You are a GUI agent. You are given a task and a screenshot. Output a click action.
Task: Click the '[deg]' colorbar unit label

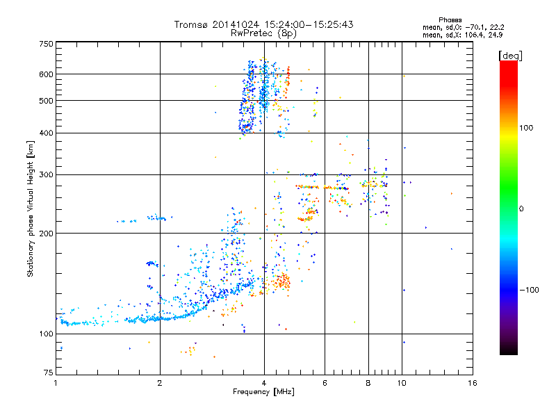510,56
